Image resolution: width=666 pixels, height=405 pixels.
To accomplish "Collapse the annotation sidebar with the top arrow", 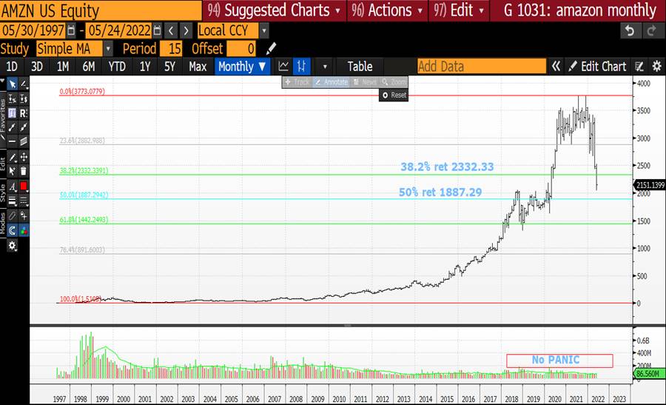I will coord(2,79).
